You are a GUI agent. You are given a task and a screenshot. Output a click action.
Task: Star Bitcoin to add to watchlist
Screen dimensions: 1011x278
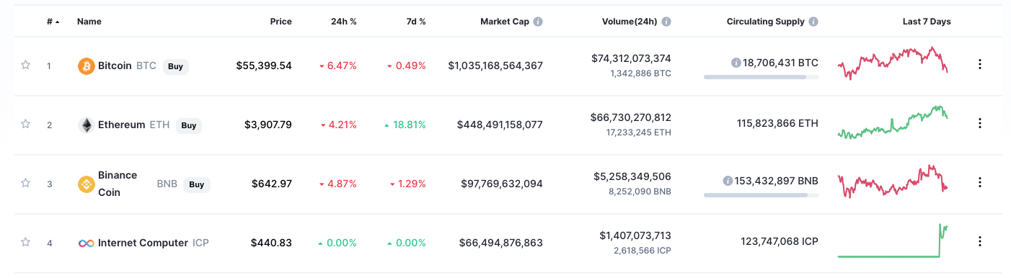point(25,65)
